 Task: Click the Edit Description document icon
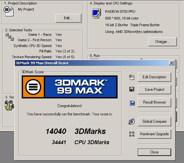coord(132,77)
